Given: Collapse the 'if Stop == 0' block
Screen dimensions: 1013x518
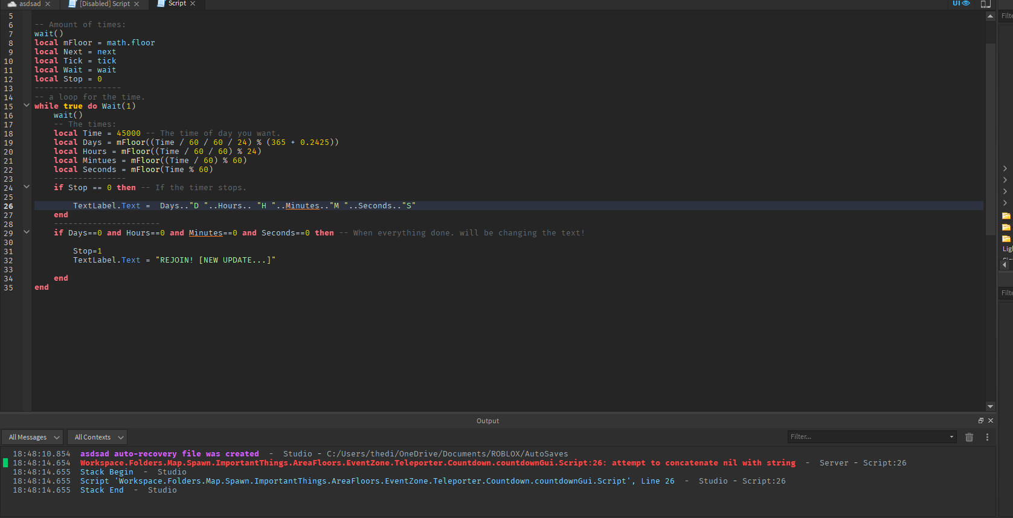Looking at the screenshot, I should coord(27,187).
